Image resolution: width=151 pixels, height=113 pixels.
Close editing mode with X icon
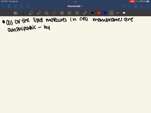(x=142, y=6)
